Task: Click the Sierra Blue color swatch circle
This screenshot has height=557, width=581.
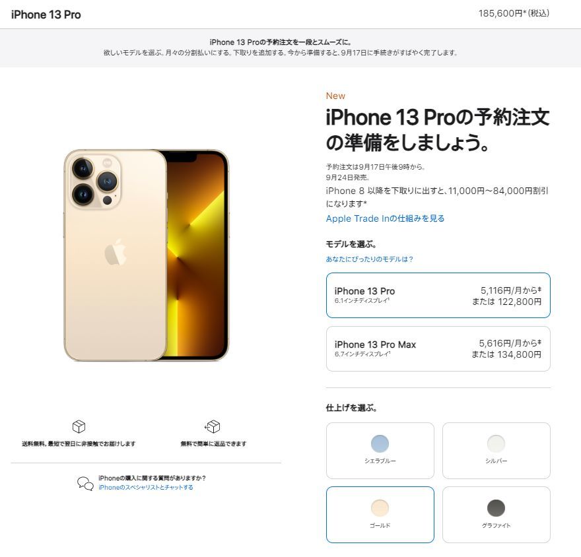Action: pos(380,443)
